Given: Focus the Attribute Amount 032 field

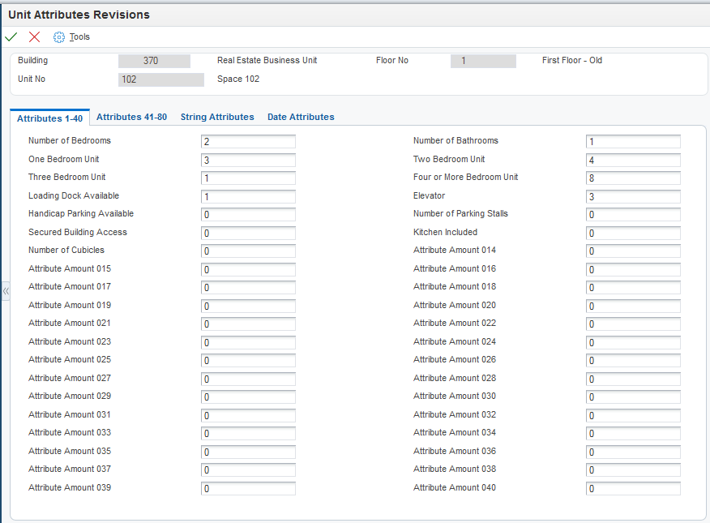Looking at the screenshot, I should coord(633,416).
